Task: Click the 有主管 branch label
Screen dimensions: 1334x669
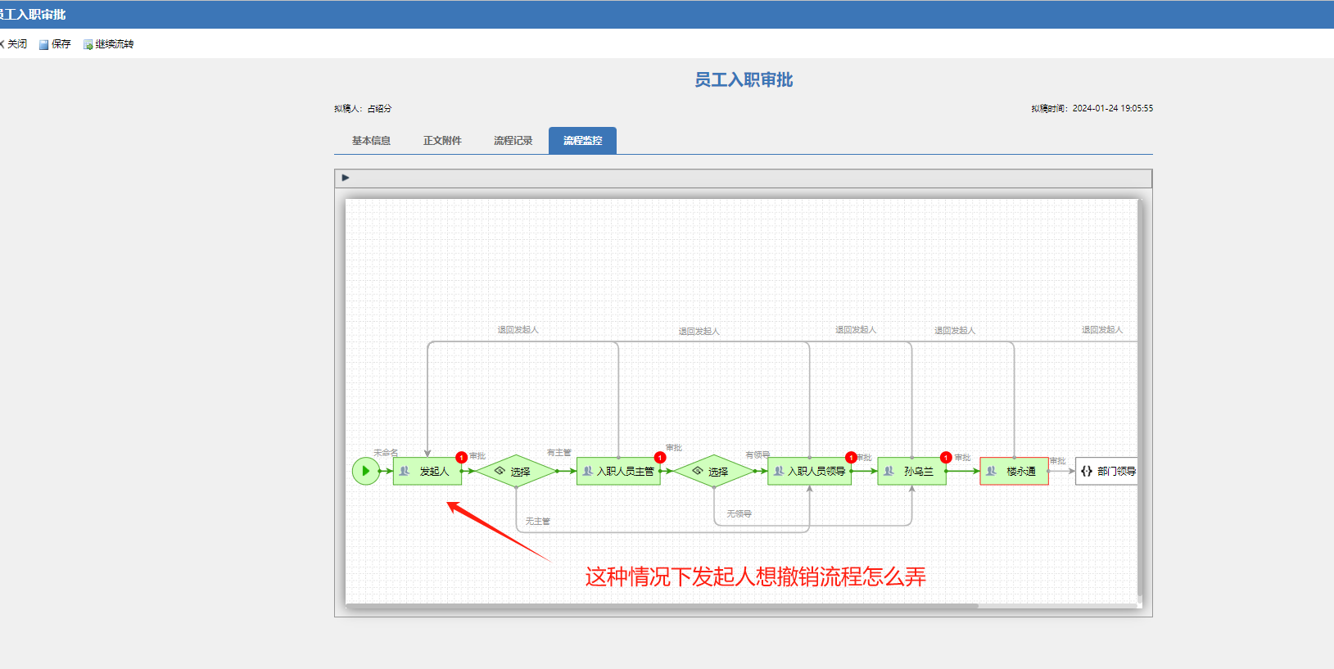Action: click(559, 453)
